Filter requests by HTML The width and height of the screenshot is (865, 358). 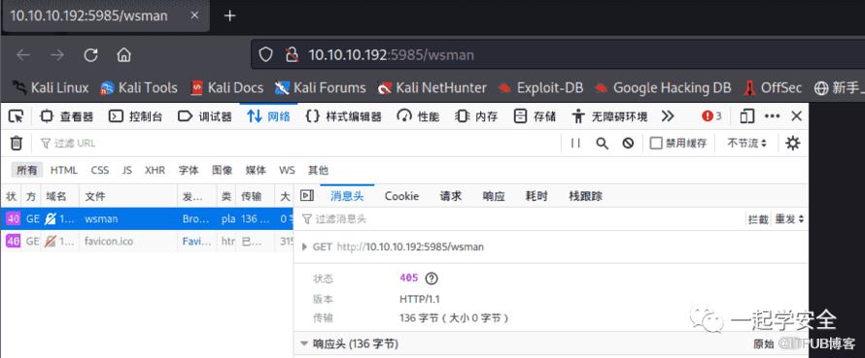click(64, 170)
